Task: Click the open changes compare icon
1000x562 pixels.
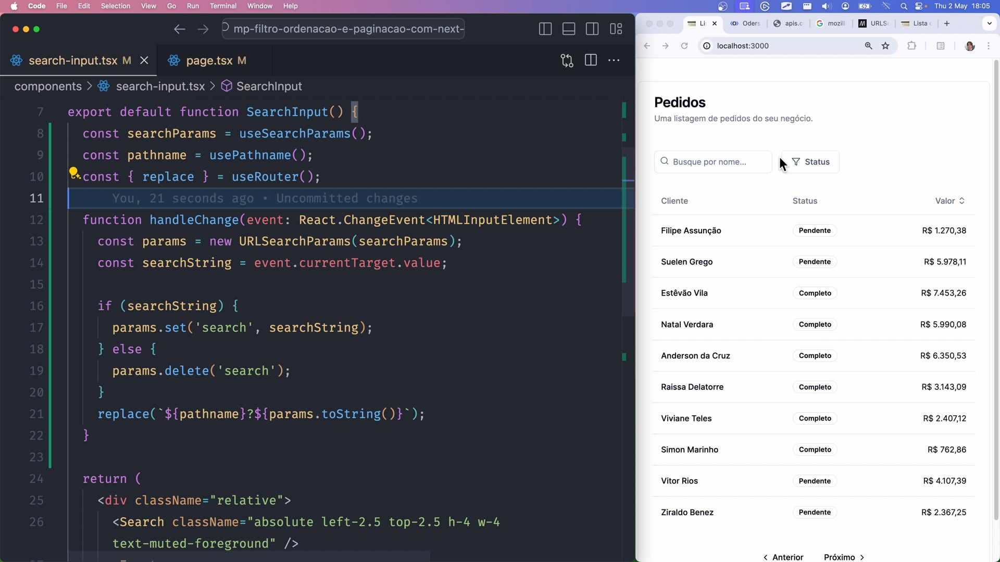Action: tap(567, 60)
